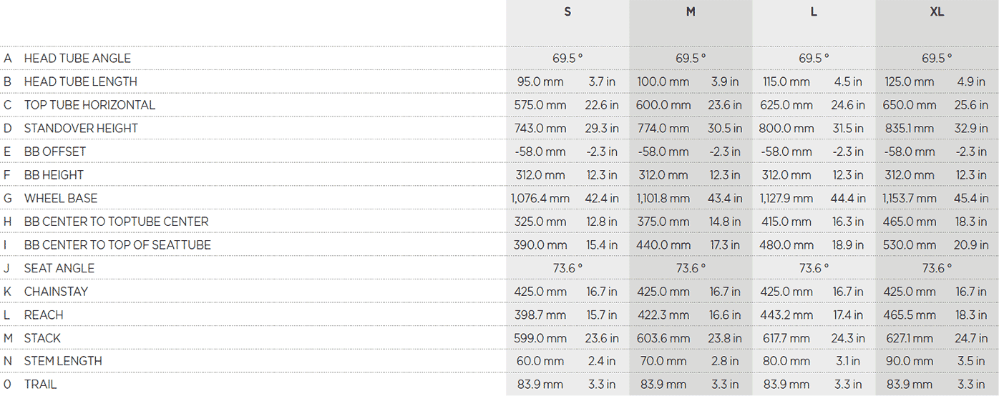999x396 pixels.
Task: Select the TRAIL row label
Action: tap(40, 385)
